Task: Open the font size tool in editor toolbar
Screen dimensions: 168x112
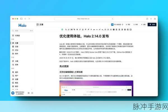Action: point(74,30)
